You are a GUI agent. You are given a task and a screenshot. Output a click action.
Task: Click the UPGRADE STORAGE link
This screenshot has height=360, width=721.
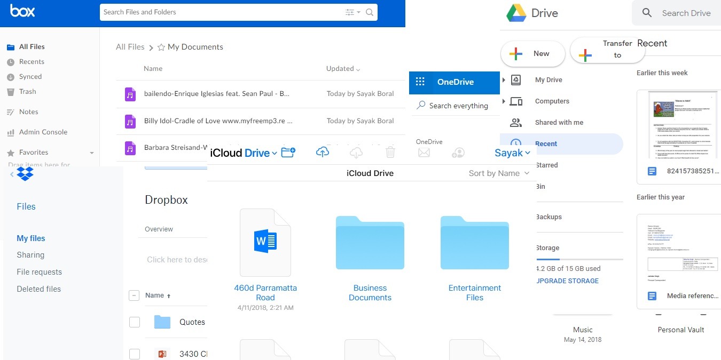click(x=567, y=281)
